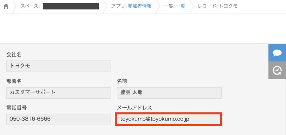Select the redacted space name in breadcrumb

(71, 6)
